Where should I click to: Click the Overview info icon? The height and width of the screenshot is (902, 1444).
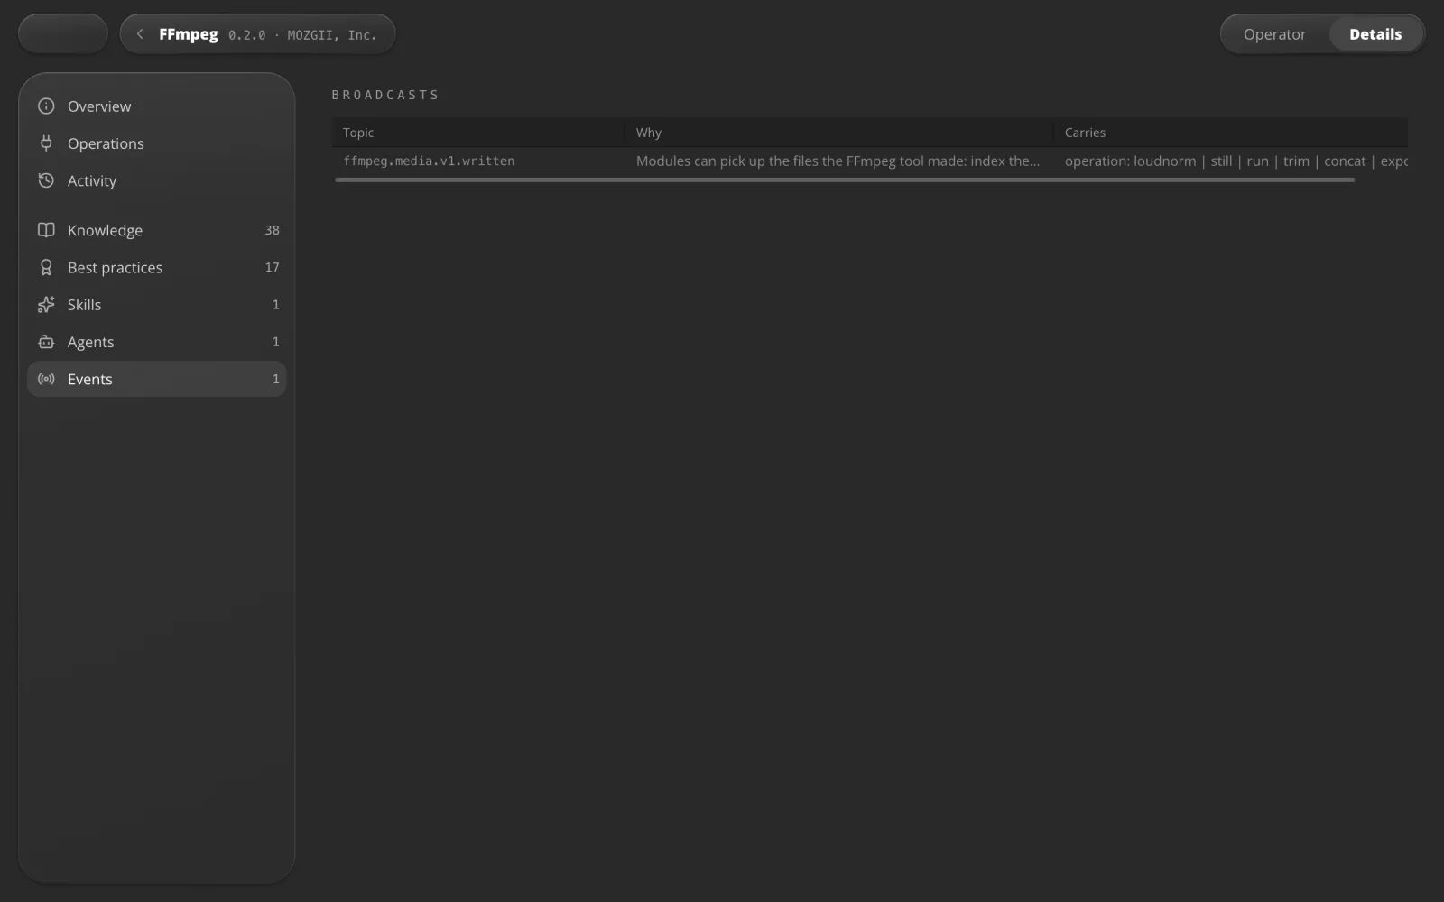point(46,106)
